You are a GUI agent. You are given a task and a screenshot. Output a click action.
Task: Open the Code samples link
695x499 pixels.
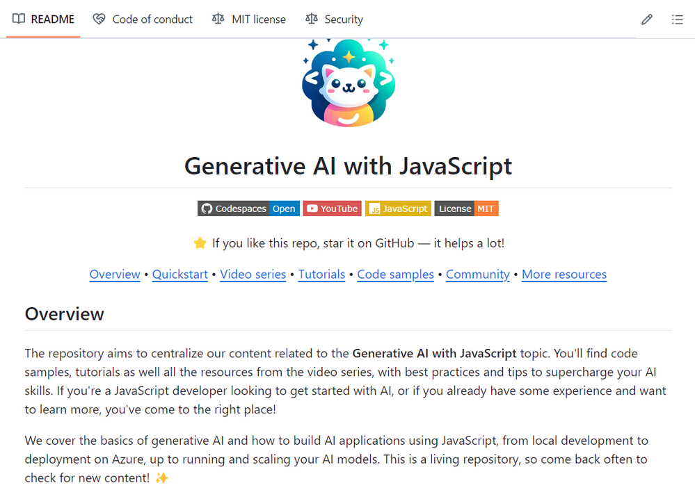395,275
